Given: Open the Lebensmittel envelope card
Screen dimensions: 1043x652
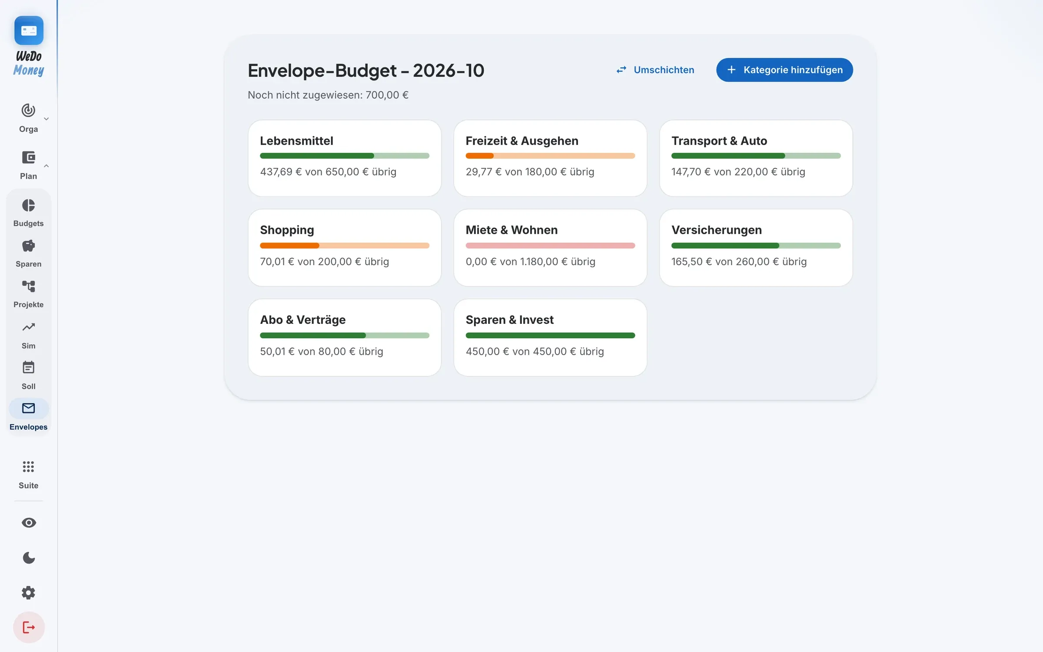Looking at the screenshot, I should click(345, 158).
